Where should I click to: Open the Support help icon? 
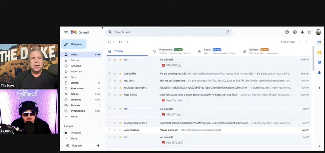287,32
